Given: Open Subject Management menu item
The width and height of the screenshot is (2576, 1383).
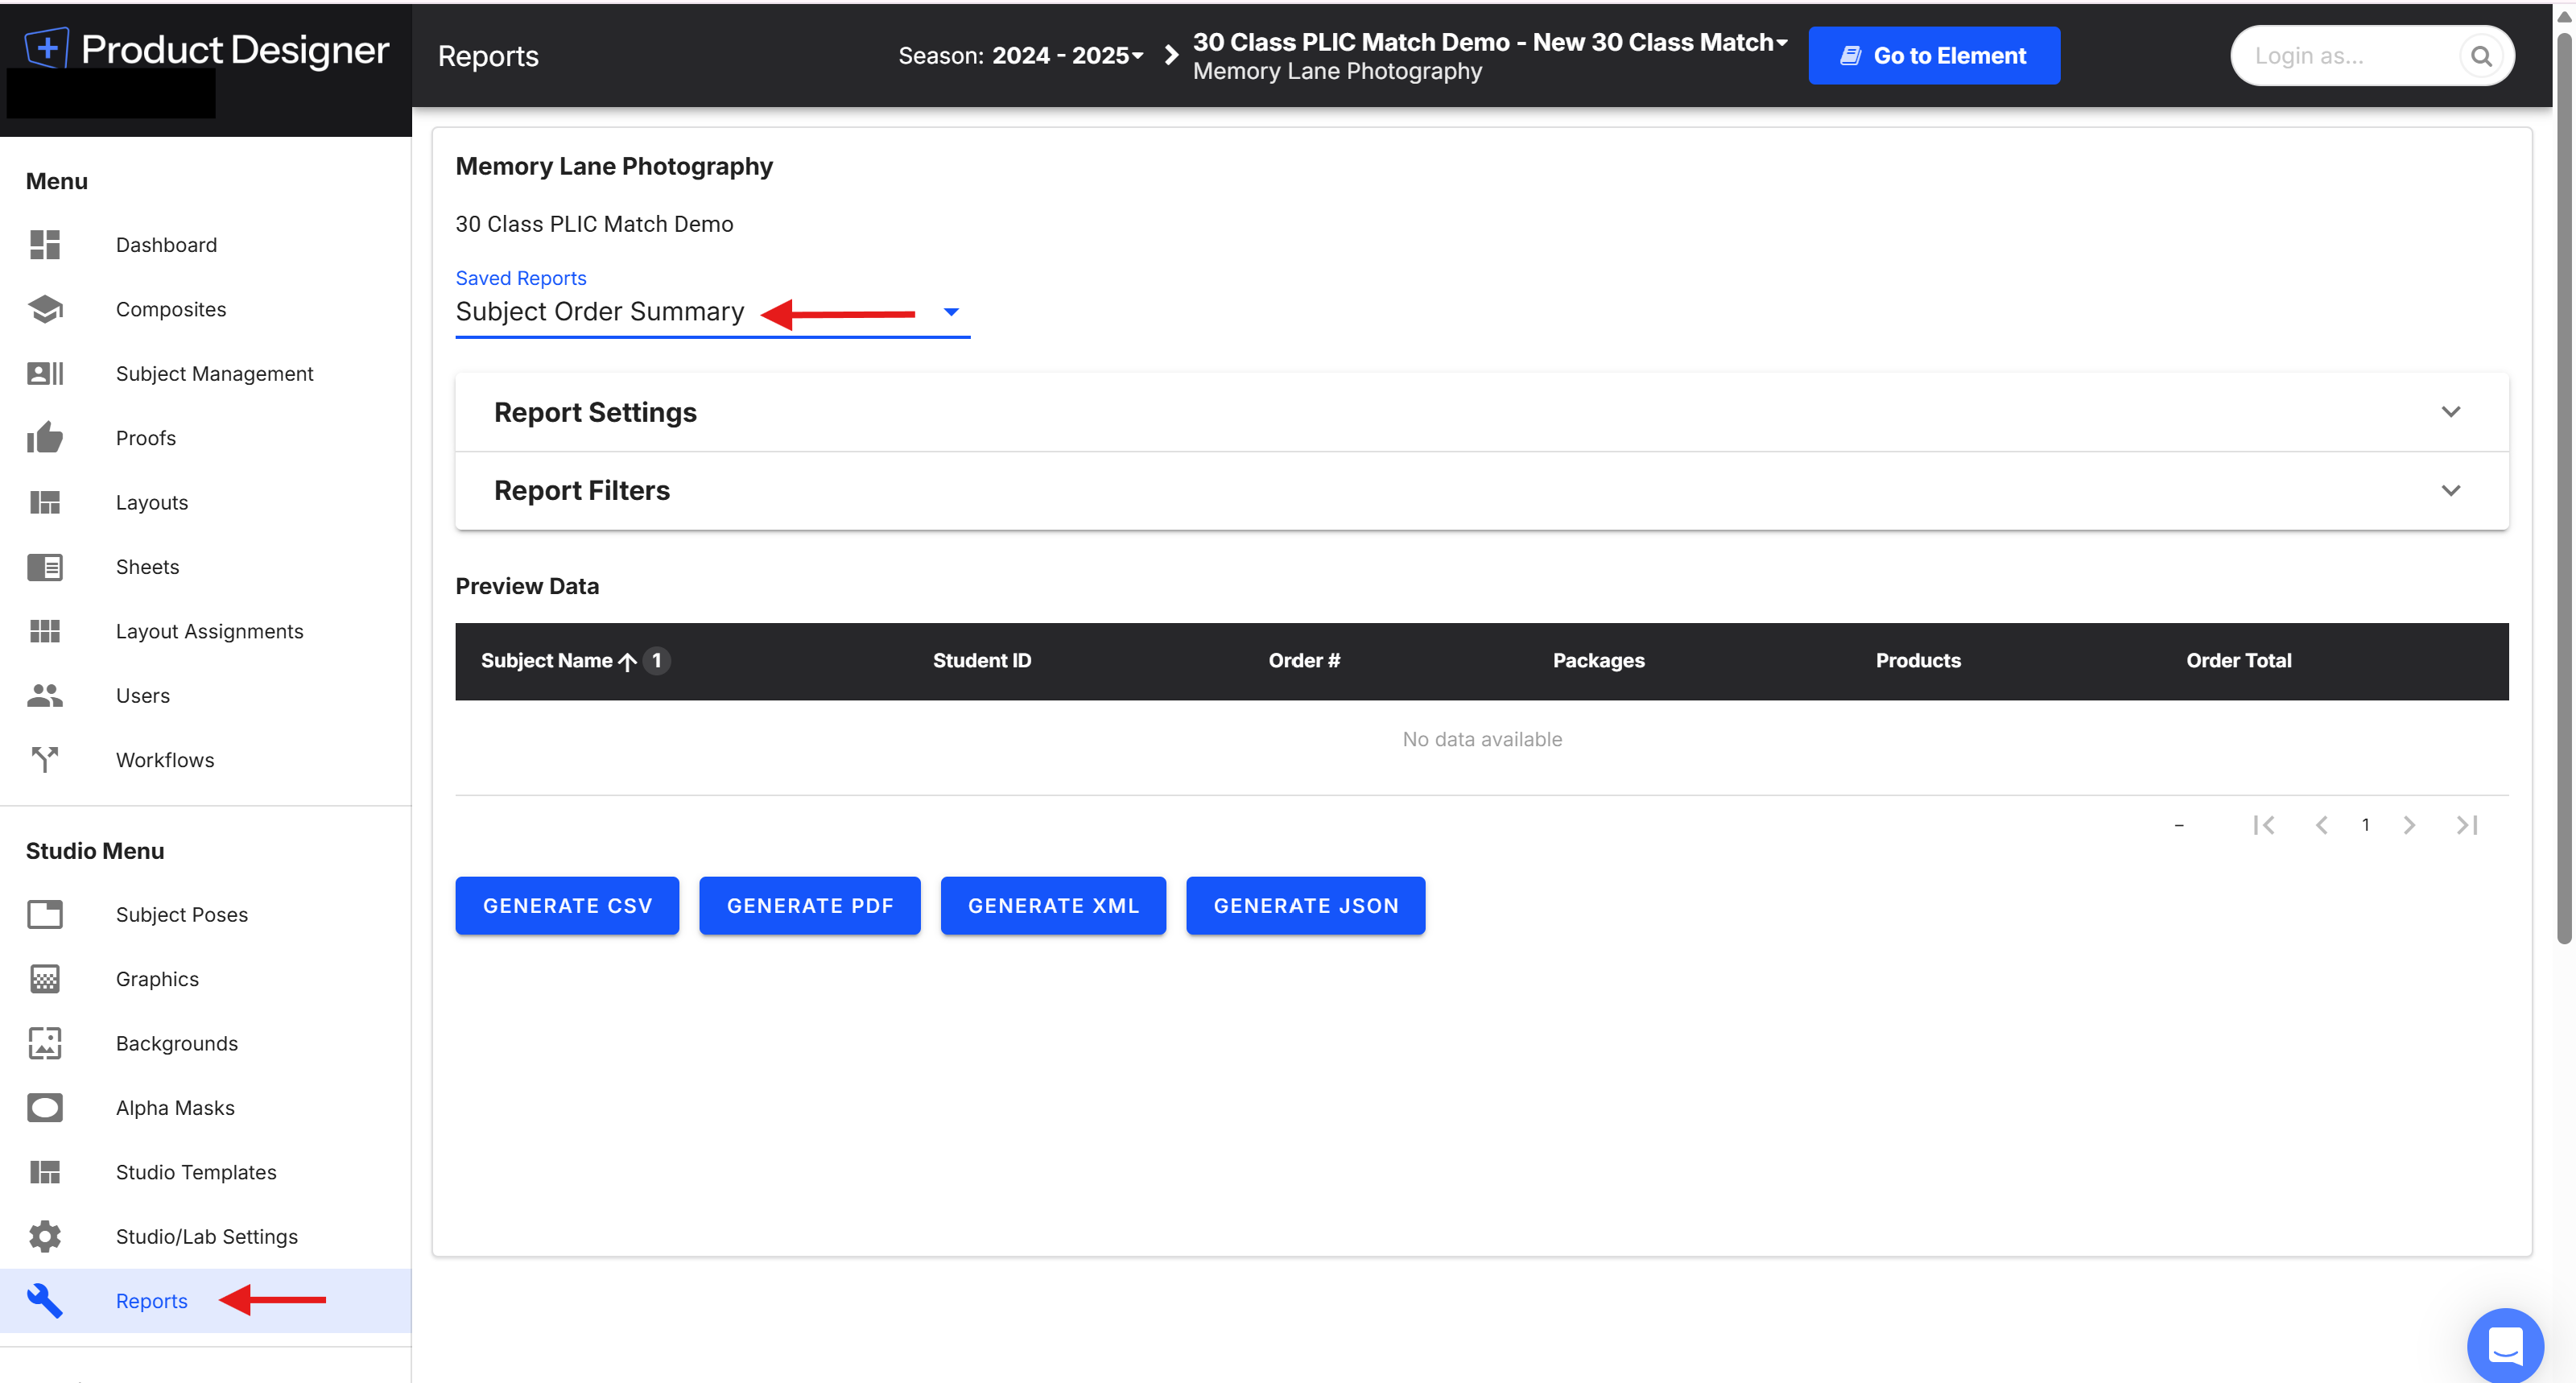Looking at the screenshot, I should coord(205,373).
